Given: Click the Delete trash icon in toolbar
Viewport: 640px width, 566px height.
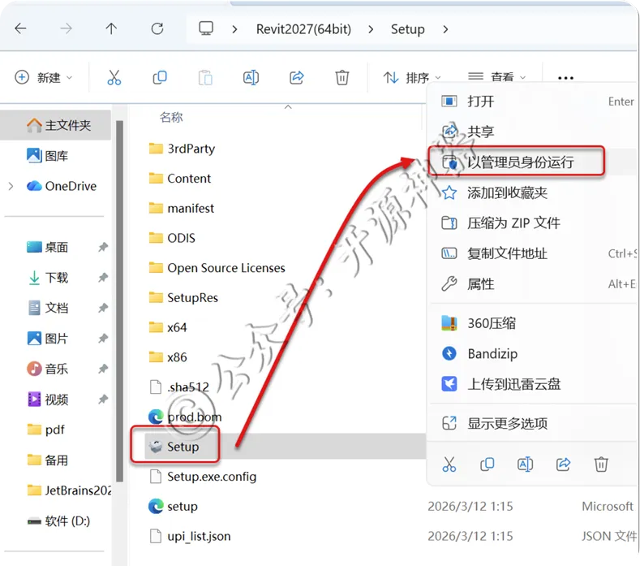Looking at the screenshot, I should coord(342,77).
